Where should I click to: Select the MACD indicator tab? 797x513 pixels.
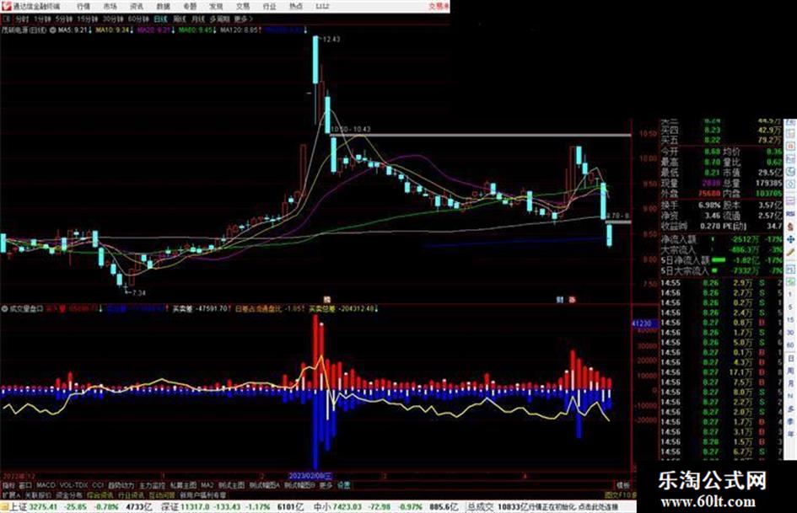point(46,485)
